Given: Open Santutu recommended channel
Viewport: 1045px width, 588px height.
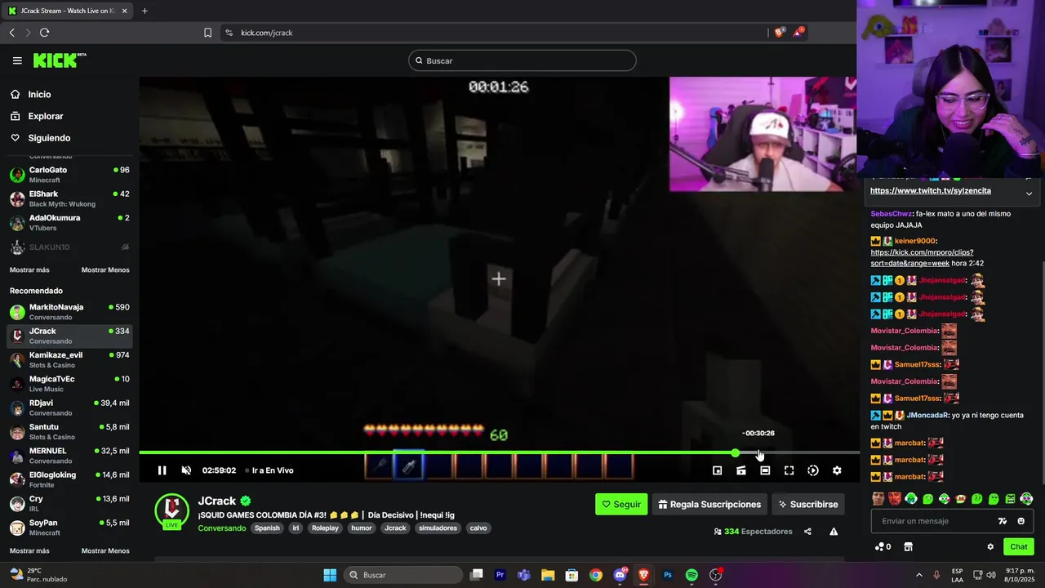Looking at the screenshot, I should [69, 432].
